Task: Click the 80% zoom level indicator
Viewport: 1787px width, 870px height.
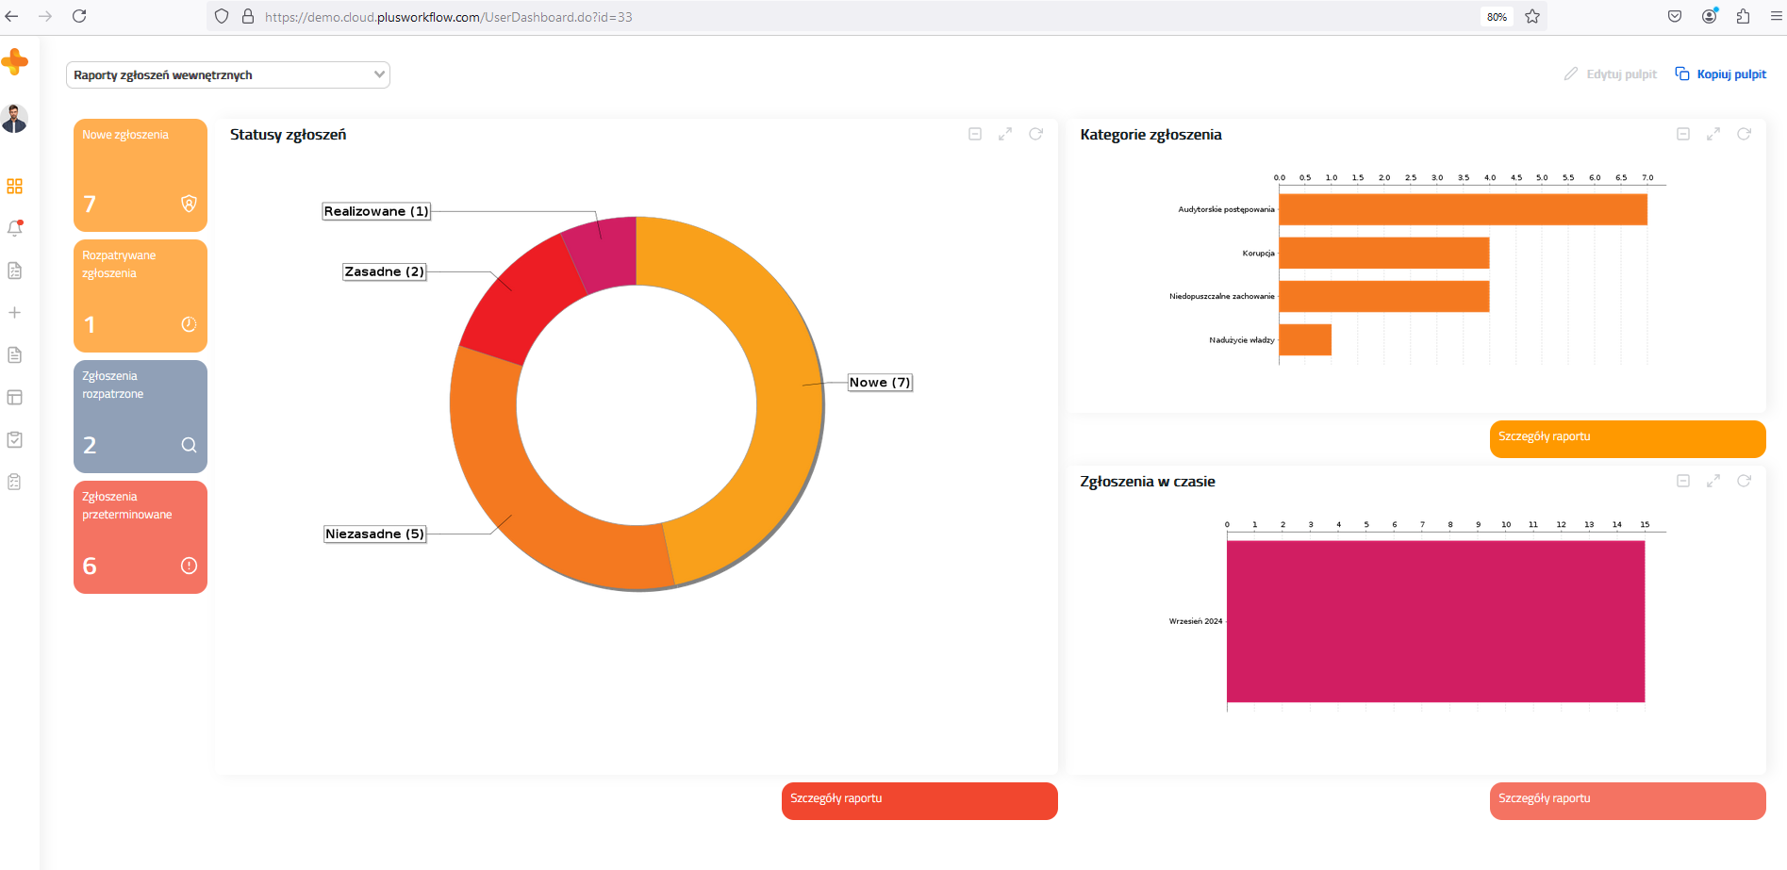Action: point(1497,17)
